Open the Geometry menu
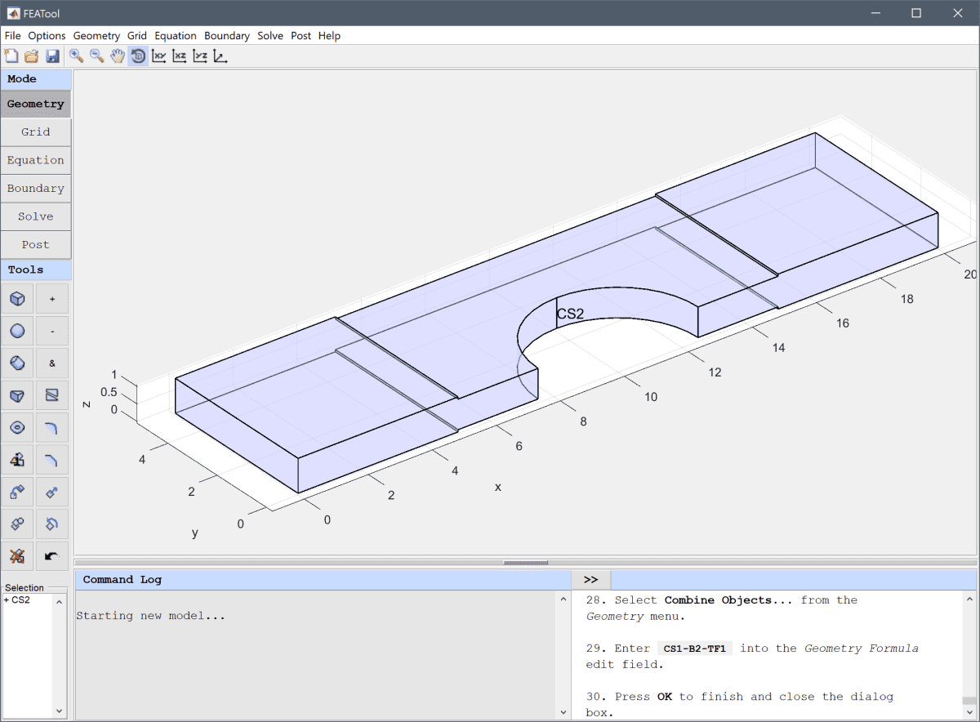 96,36
